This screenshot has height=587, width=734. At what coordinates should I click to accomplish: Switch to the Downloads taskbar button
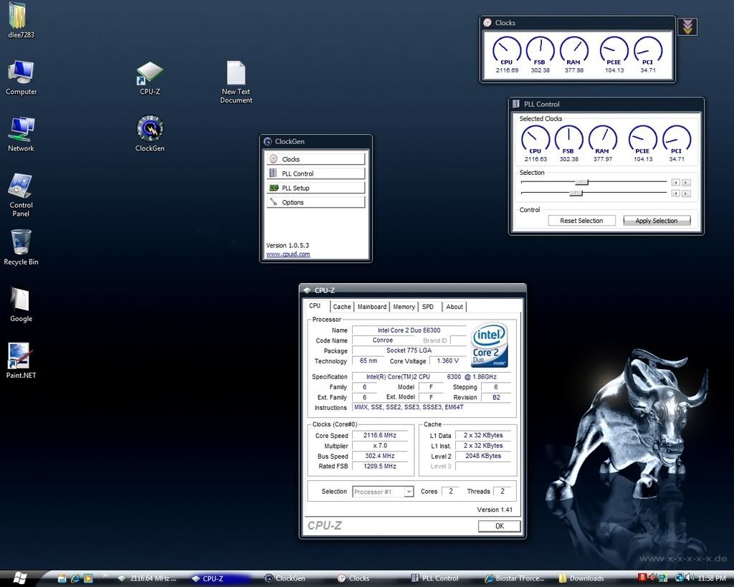582,578
